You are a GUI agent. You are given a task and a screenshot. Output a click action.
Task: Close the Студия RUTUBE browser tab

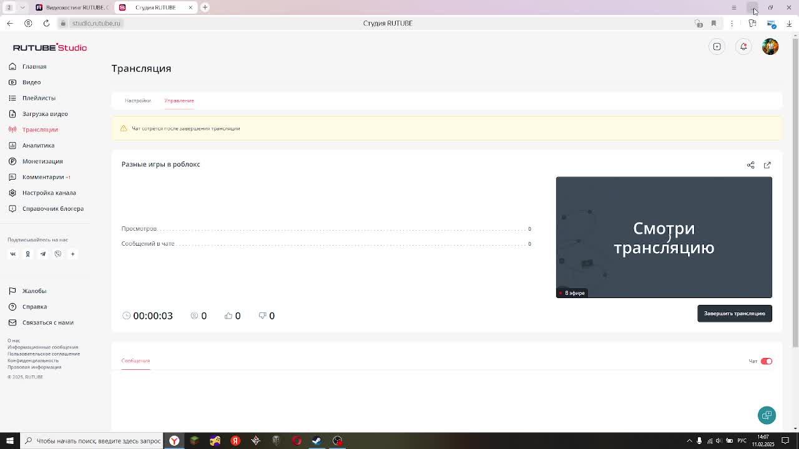tap(190, 7)
